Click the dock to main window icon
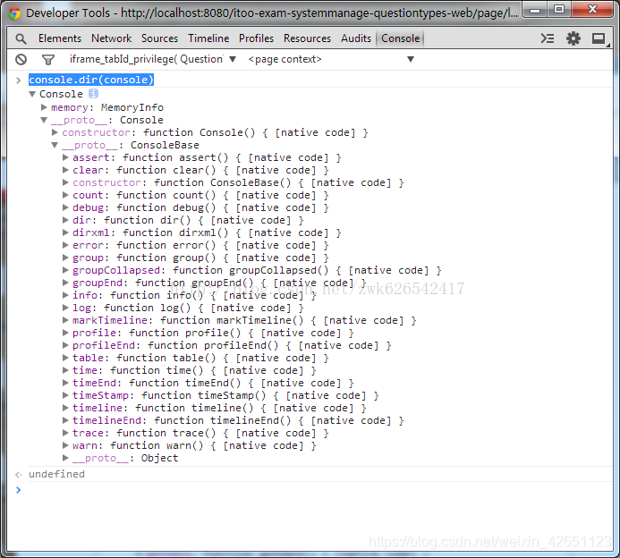Viewport: 620px width, 558px height. click(x=599, y=38)
